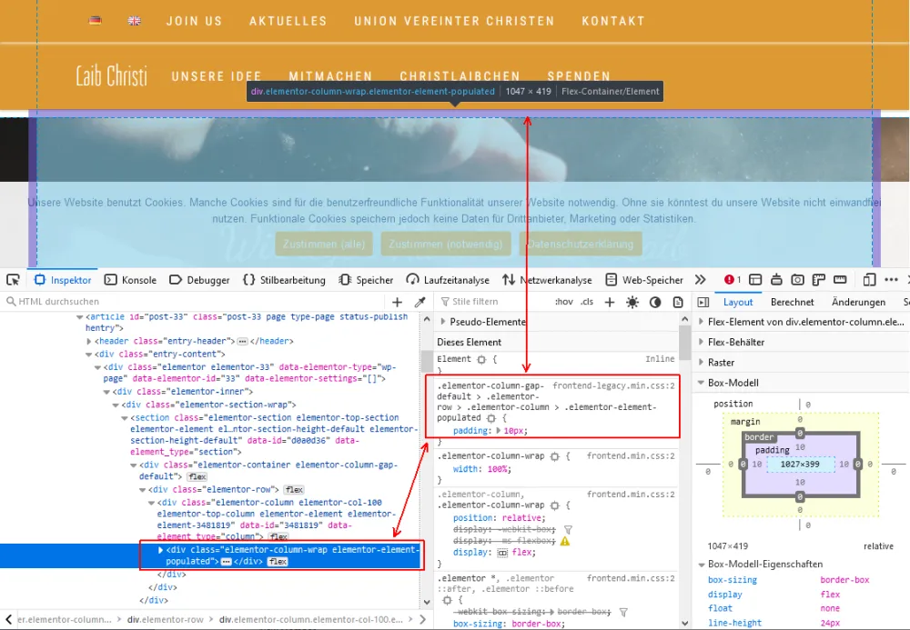Screen dimensions: 910x630
Task: Click the 1027×399 content box in box model
Action: [800, 465]
